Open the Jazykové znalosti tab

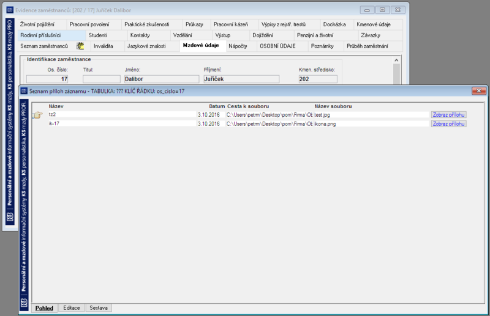coord(146,46)
